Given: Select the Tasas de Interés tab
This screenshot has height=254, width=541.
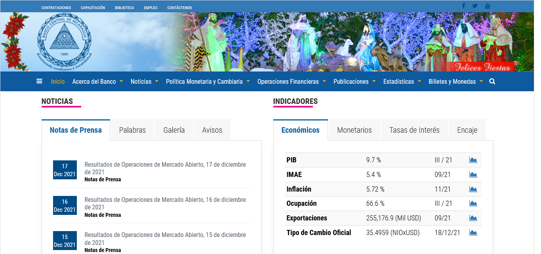Looking at the screenshot, I should 414,130.
